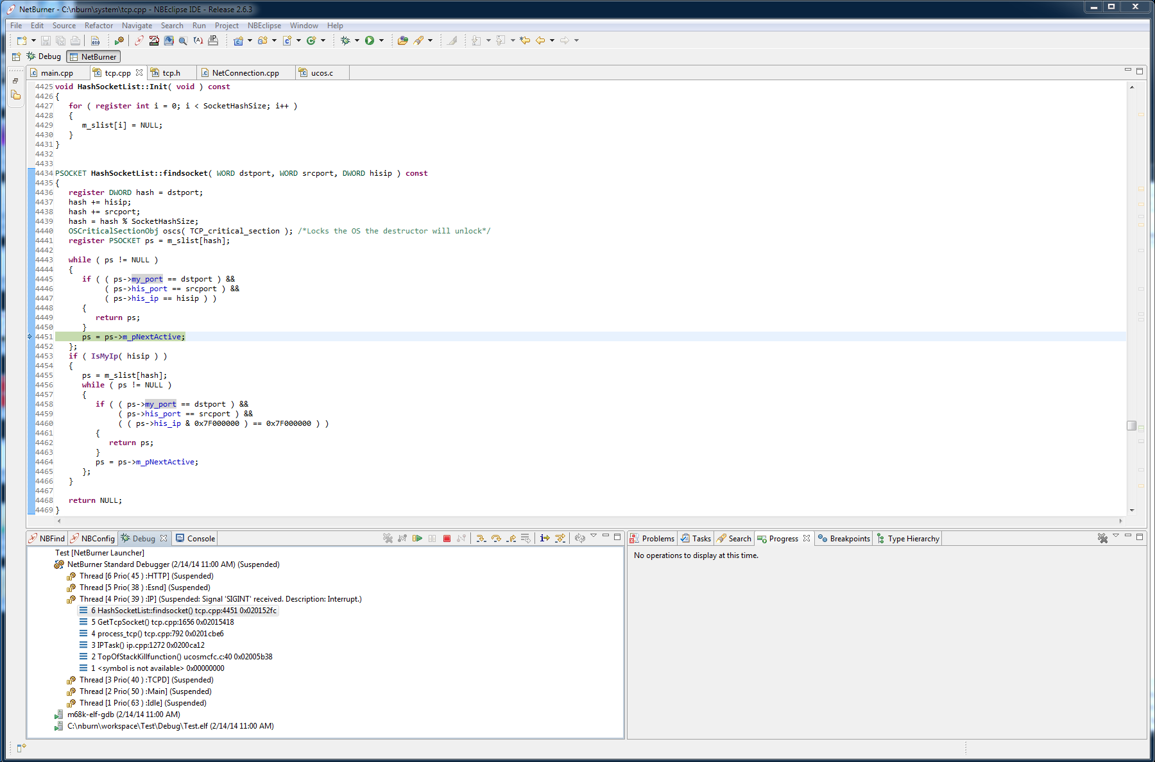The height and width of the screenshot is (762, 1155).
Task: Click the Remove All Terminated Launches icon
Action: (x=388, y=539)
